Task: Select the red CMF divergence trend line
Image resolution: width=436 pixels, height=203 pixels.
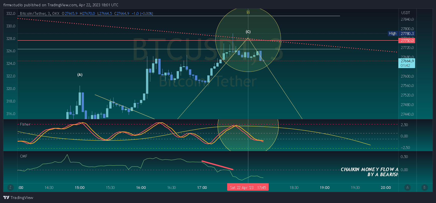Action: [218, 165]
